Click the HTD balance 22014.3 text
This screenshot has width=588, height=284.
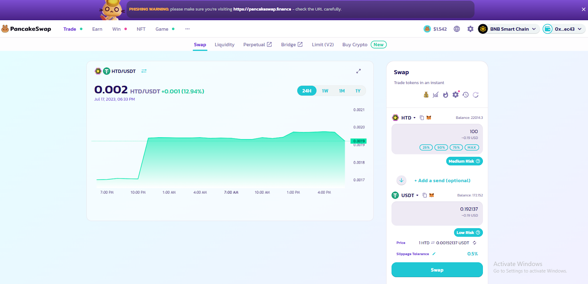469,118
